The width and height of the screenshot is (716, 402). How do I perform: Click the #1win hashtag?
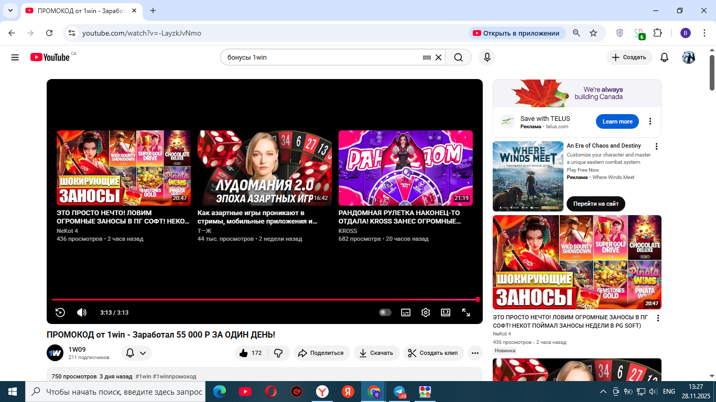pos(143,376)
